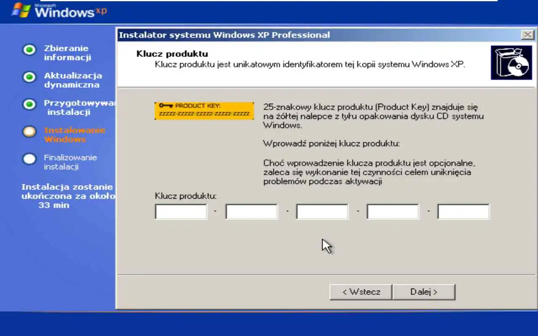Screen dimensions: 538x336
Task: Click the Zbieranie informacji step indicator
Action: 29,50
